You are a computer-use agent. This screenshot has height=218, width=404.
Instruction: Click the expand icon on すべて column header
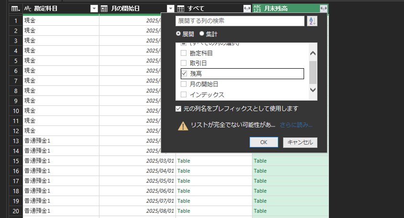(x=247, y=9)
